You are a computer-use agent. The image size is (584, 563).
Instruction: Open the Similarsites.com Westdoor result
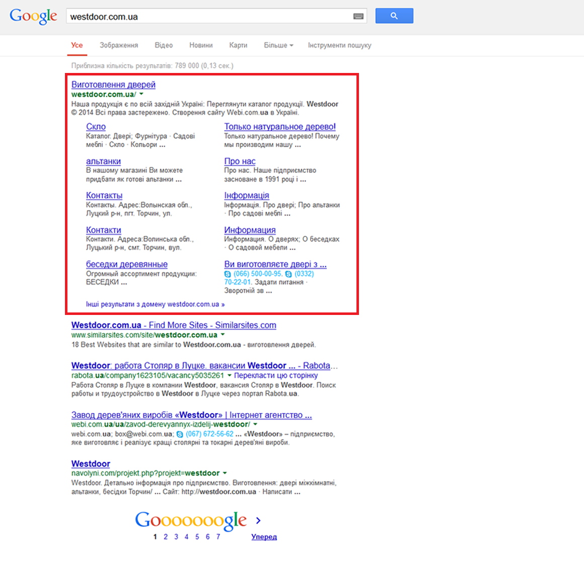coord(174,325)
